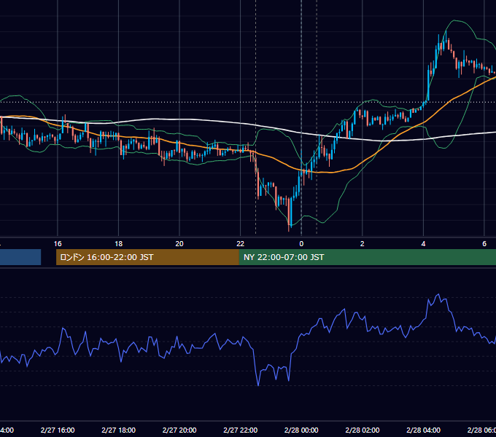Click the "6" hour label on price chart axis

pyautogui.click(x=484, y=244)
